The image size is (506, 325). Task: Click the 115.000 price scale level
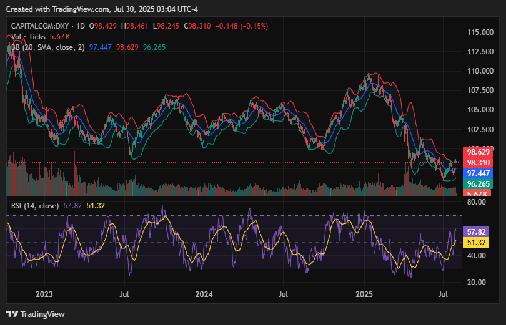pos(480,32)
